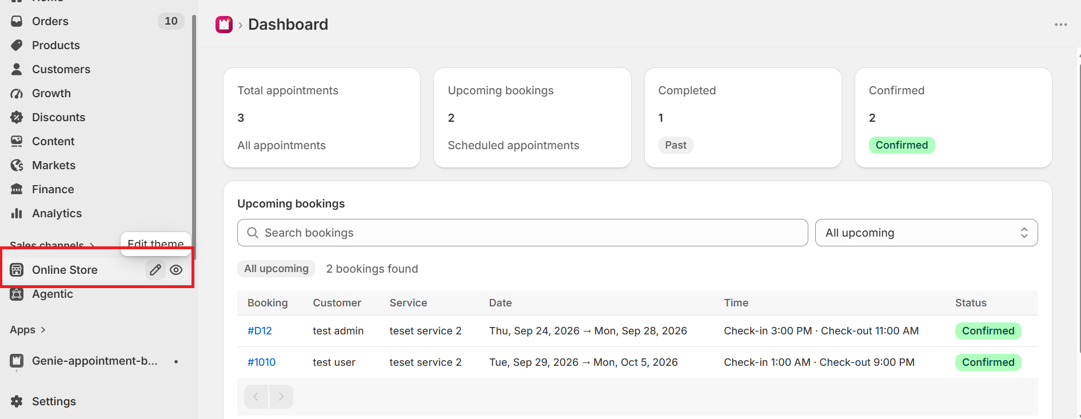This screenshot has height=419, width=1081.
Task: Click the Analytics bar chart icon
Action: point(17,213)
